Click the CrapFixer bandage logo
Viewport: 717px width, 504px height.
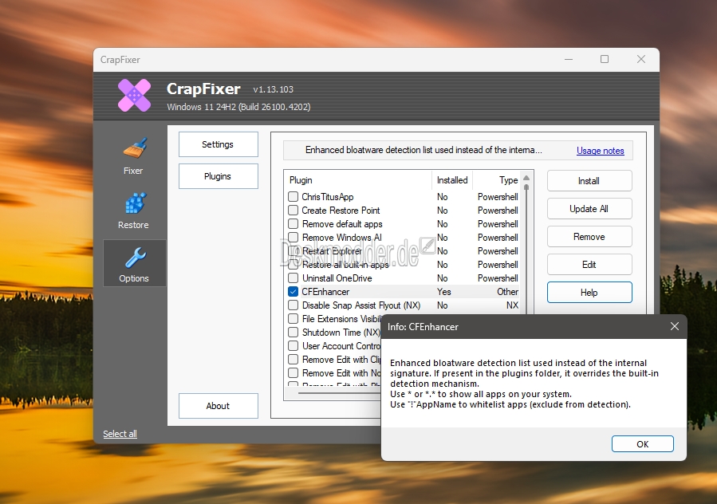coord(135,95)
